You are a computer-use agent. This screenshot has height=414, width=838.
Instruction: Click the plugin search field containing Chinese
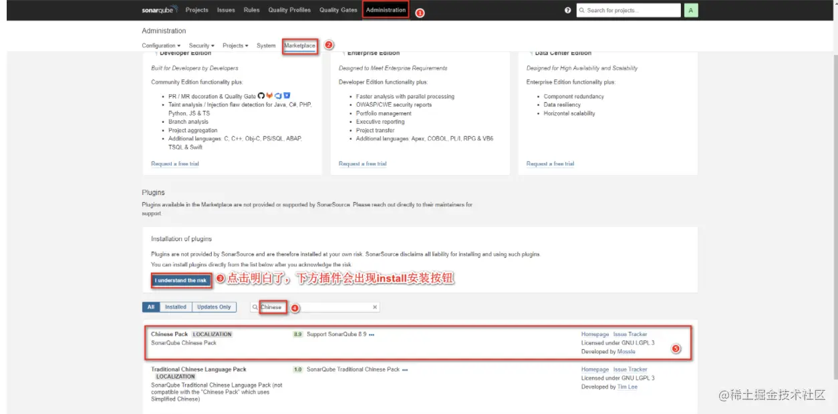pos(315,307)
